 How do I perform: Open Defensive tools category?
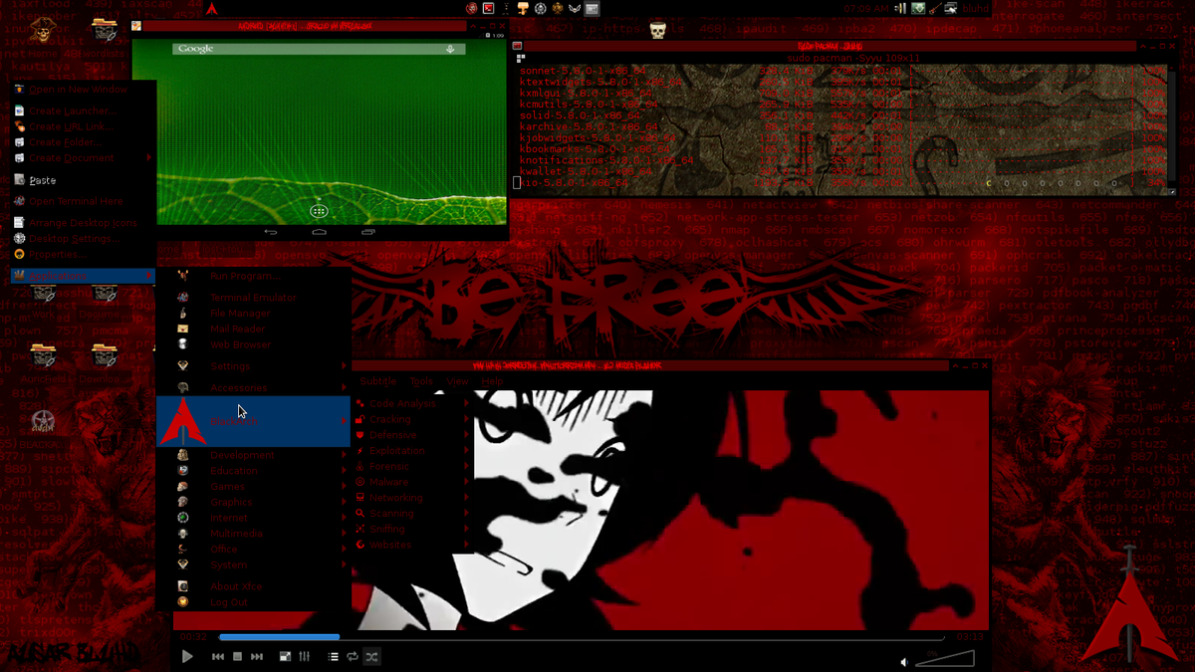click(412, 435)
